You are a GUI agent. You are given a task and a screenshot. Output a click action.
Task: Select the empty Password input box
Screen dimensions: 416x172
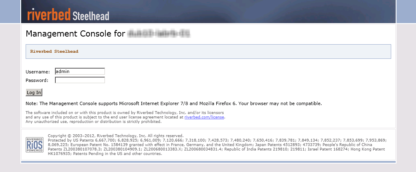(x=80, y=80)
